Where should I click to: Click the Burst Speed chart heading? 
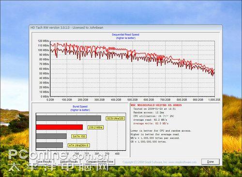tap(80, 107)
